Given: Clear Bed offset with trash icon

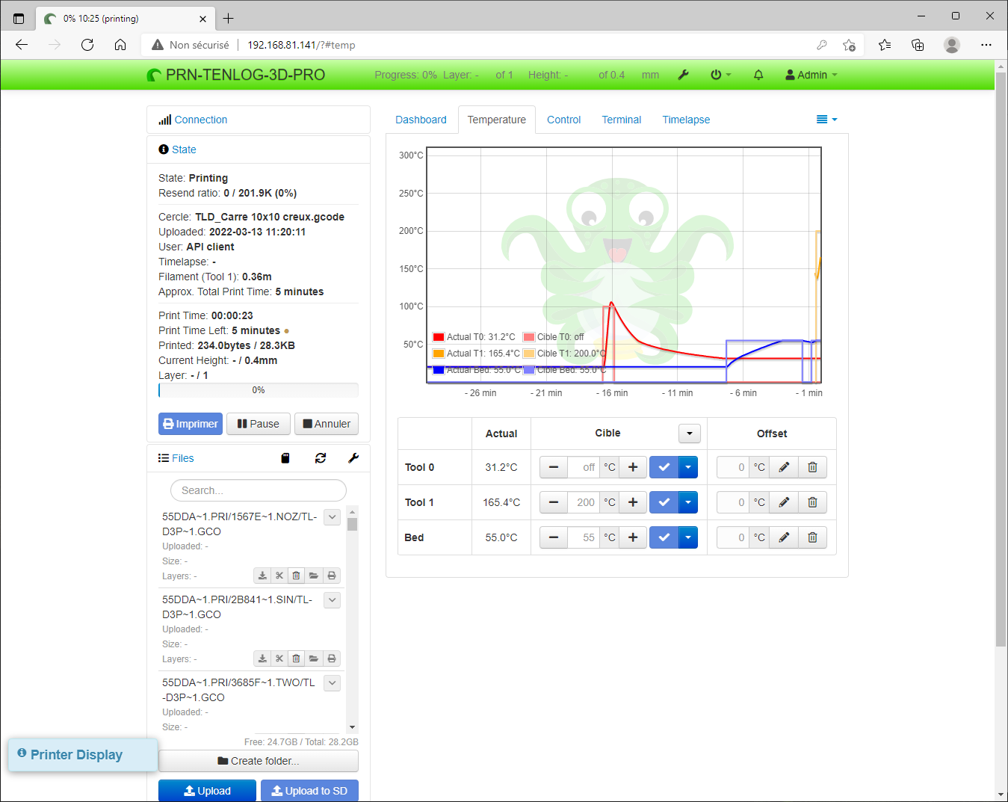Looking at the screenshot, I should (x=812, y=537).
